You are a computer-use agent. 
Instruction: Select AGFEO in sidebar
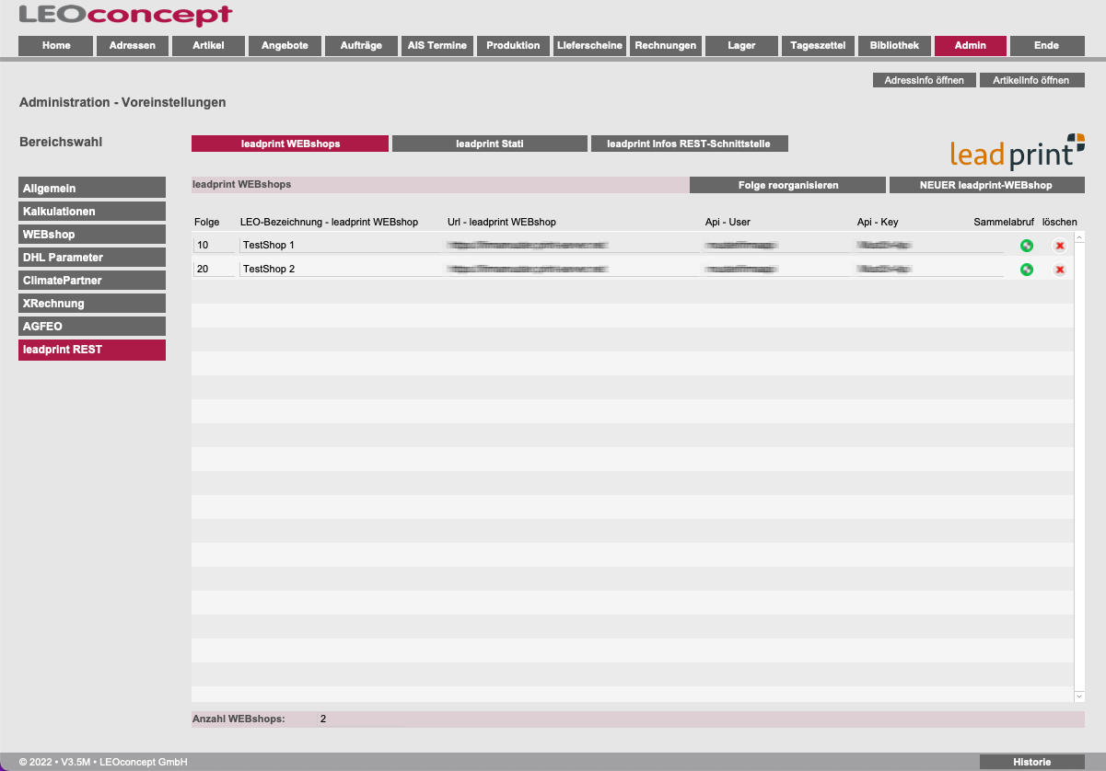[92, 326]
